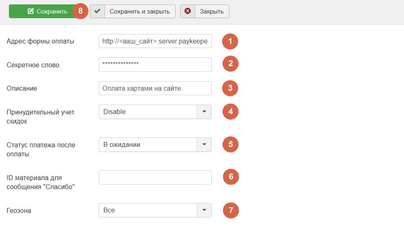The width and height of the screenshot is (404, 226).
Task: Click the red X close icon
Action: tap(188, 11)
